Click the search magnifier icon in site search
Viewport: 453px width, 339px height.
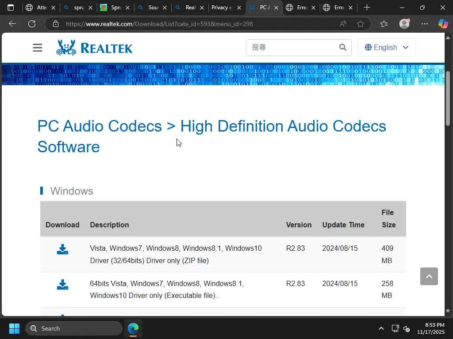pos(343,47)
